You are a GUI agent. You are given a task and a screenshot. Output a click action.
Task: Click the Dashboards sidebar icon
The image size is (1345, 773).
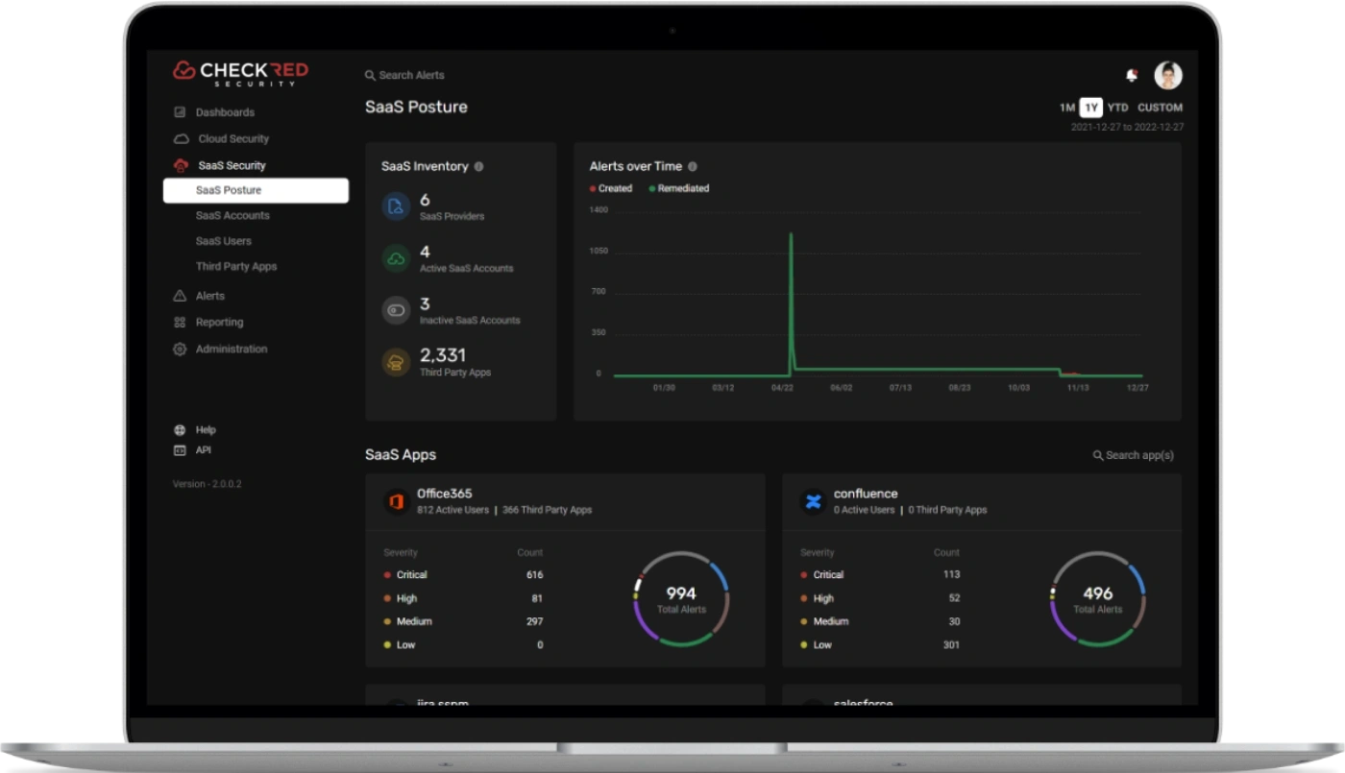tap(180, 112)
